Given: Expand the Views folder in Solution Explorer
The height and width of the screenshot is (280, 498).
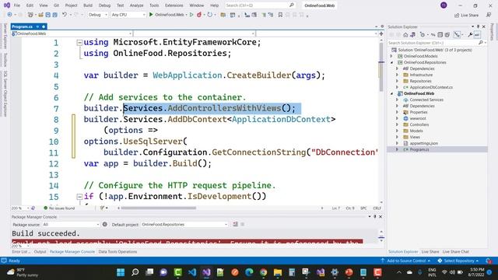Looking at the screenshot, I should (x=397, y=137).
